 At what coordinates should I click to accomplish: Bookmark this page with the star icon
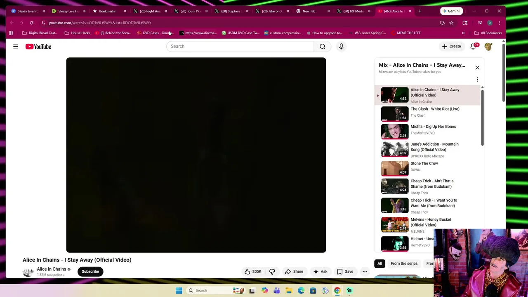[451, 23]
